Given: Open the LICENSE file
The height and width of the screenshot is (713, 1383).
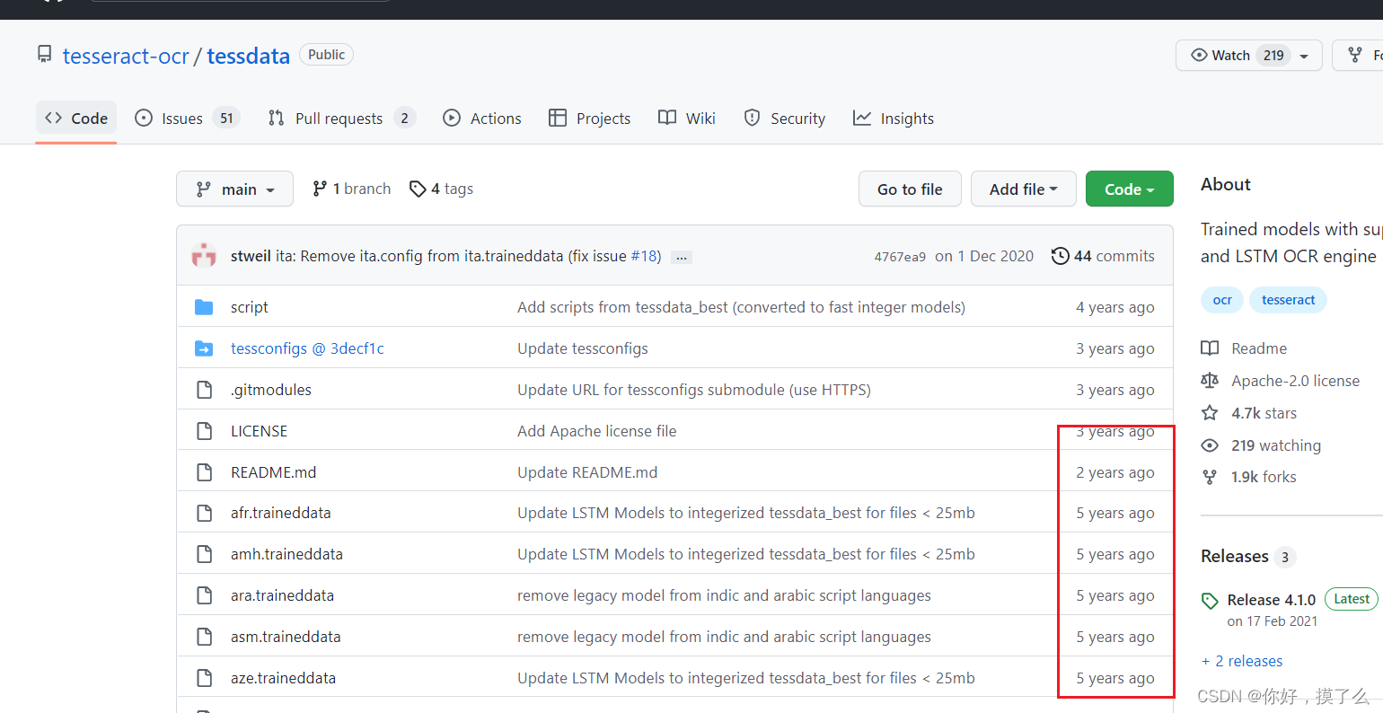Looking at the screenshot, I should [x=260, y=431].
